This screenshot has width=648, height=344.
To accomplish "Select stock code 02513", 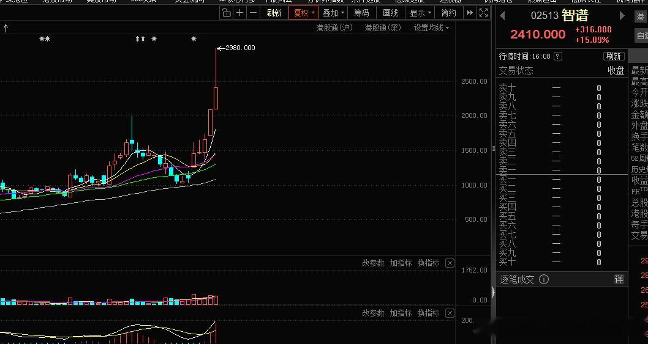I will pyautogui.click(x=544, y=16).
